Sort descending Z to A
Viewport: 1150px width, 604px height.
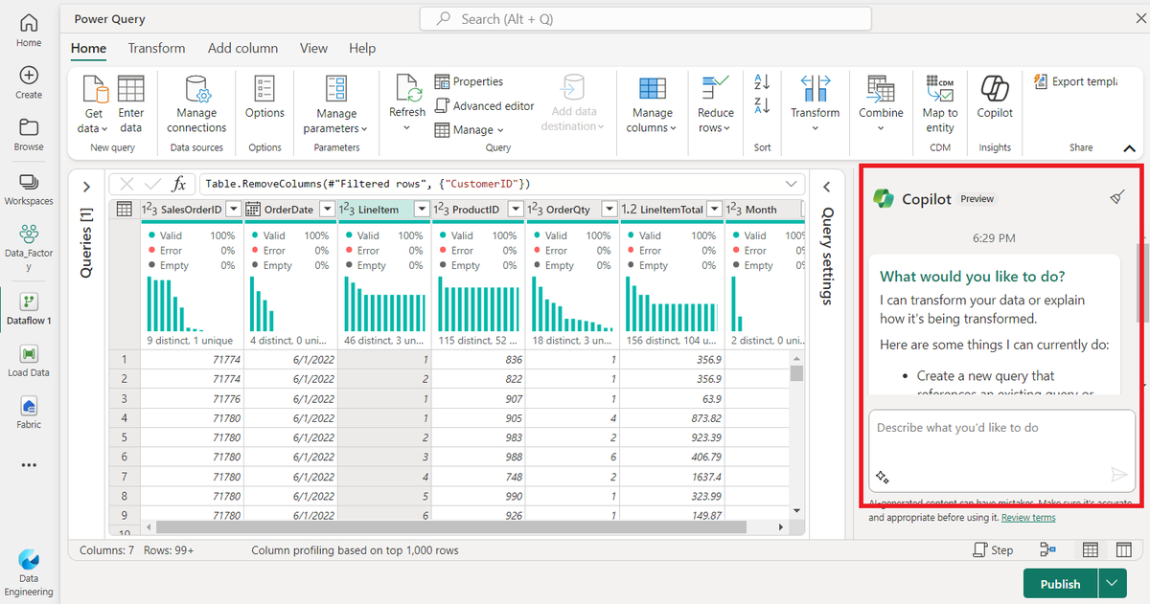click(x=763, y=105)
